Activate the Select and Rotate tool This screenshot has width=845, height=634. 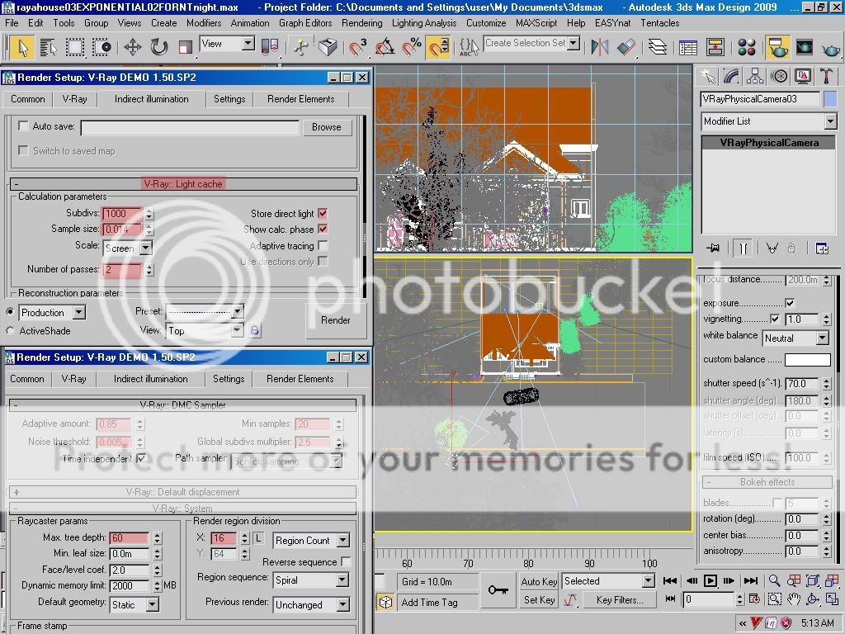coord(159,47)
